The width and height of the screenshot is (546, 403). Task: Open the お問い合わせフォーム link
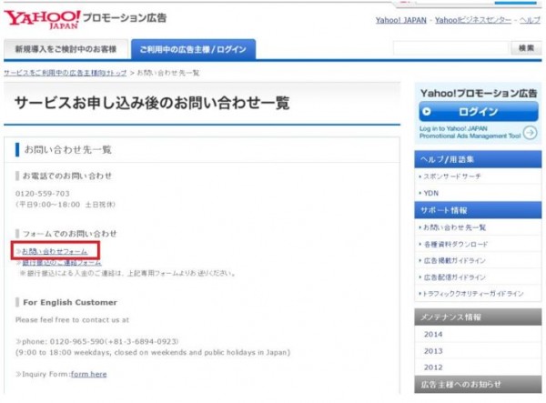(x=55, y=251)
